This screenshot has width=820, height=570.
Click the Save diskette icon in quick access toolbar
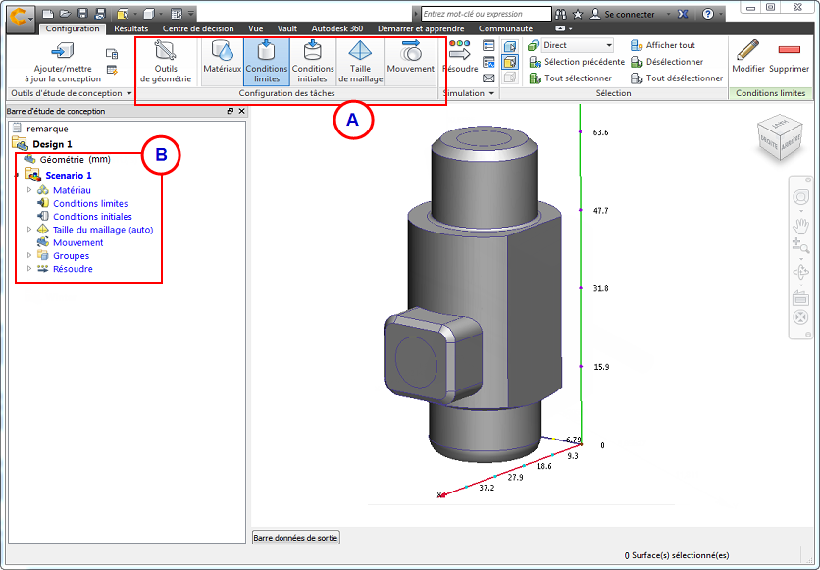pyautogui.click(x=82, y=14)
